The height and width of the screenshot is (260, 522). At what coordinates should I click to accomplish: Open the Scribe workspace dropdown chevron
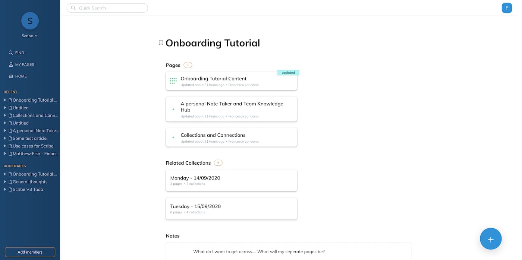point(36,36)
